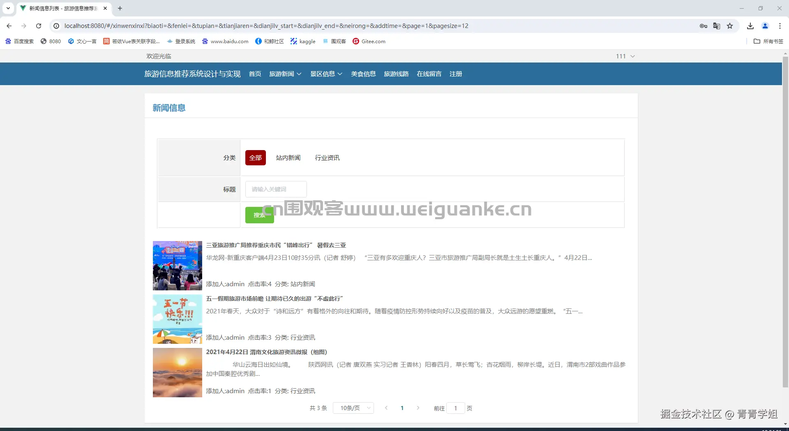Open the 文心一言 bookmark
This screenshot has height=431, width=789.
point(82,41)
